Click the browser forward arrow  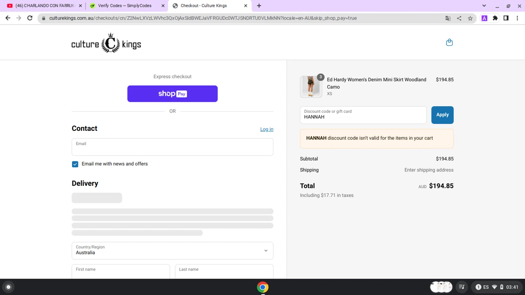(19, 18)
